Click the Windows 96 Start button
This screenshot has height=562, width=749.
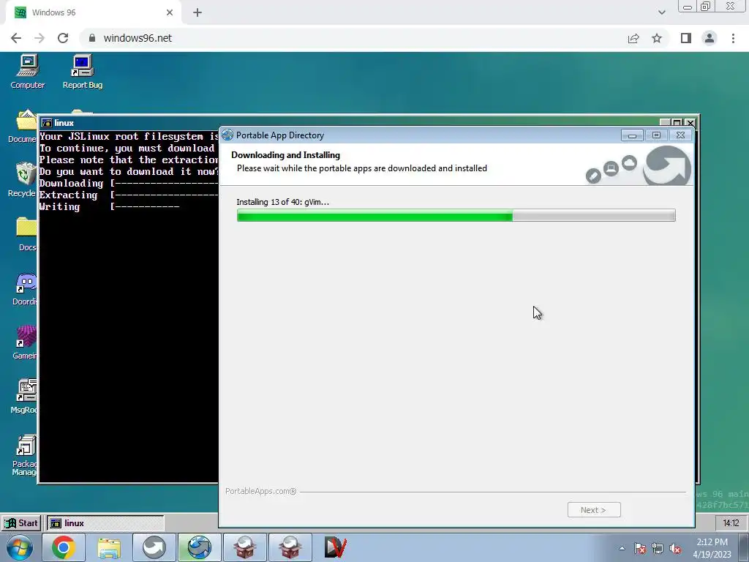(21, 522)
